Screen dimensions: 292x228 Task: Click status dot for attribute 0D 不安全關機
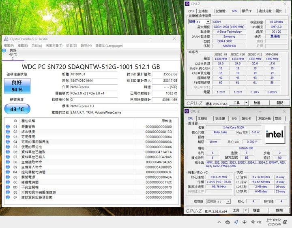click(8, 187)
